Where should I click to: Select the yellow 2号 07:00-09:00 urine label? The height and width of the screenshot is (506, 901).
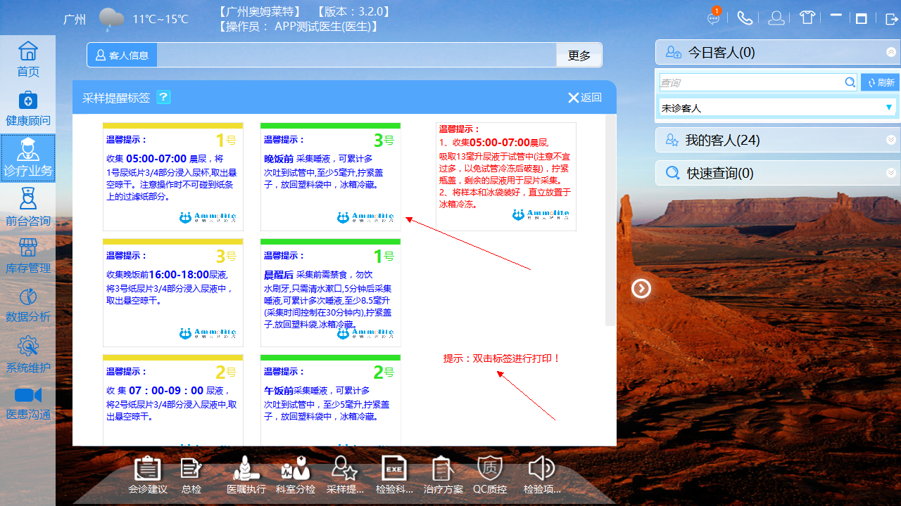[173, 401]
